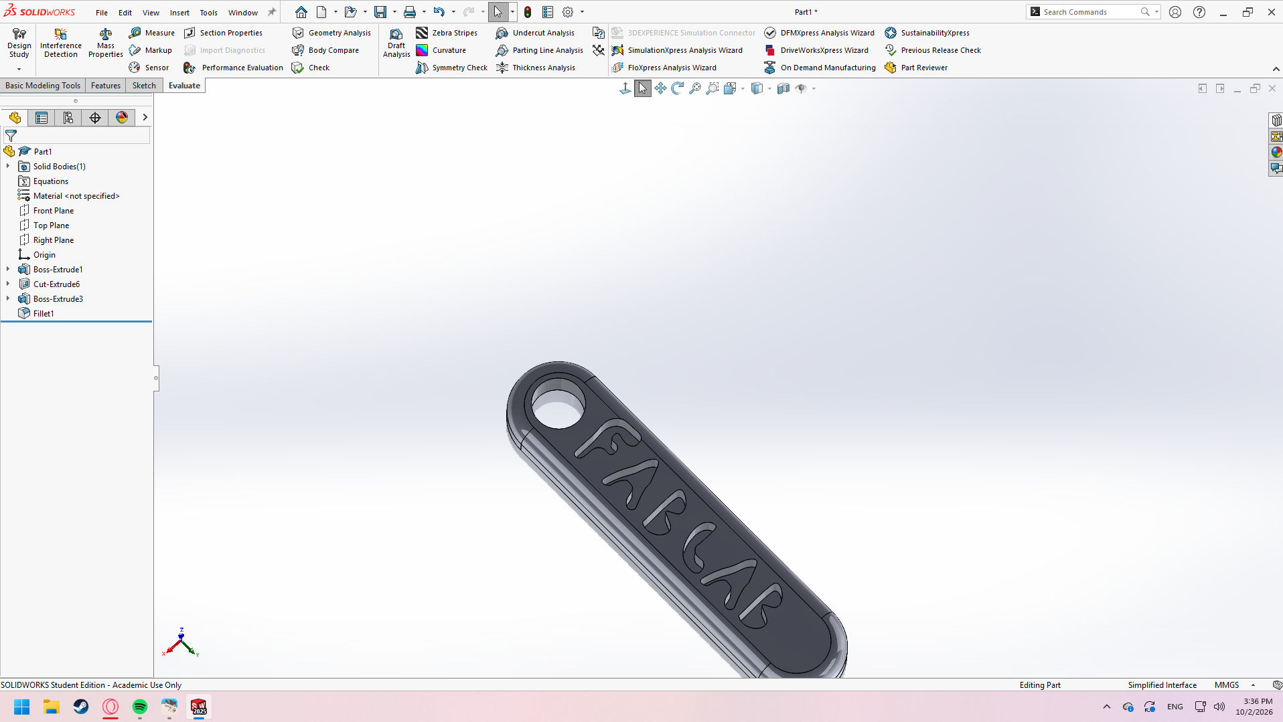1283x722 pixels.
Task: Click Parting Line Analysis
Action: pyautogui.click(x=540, y=50)
